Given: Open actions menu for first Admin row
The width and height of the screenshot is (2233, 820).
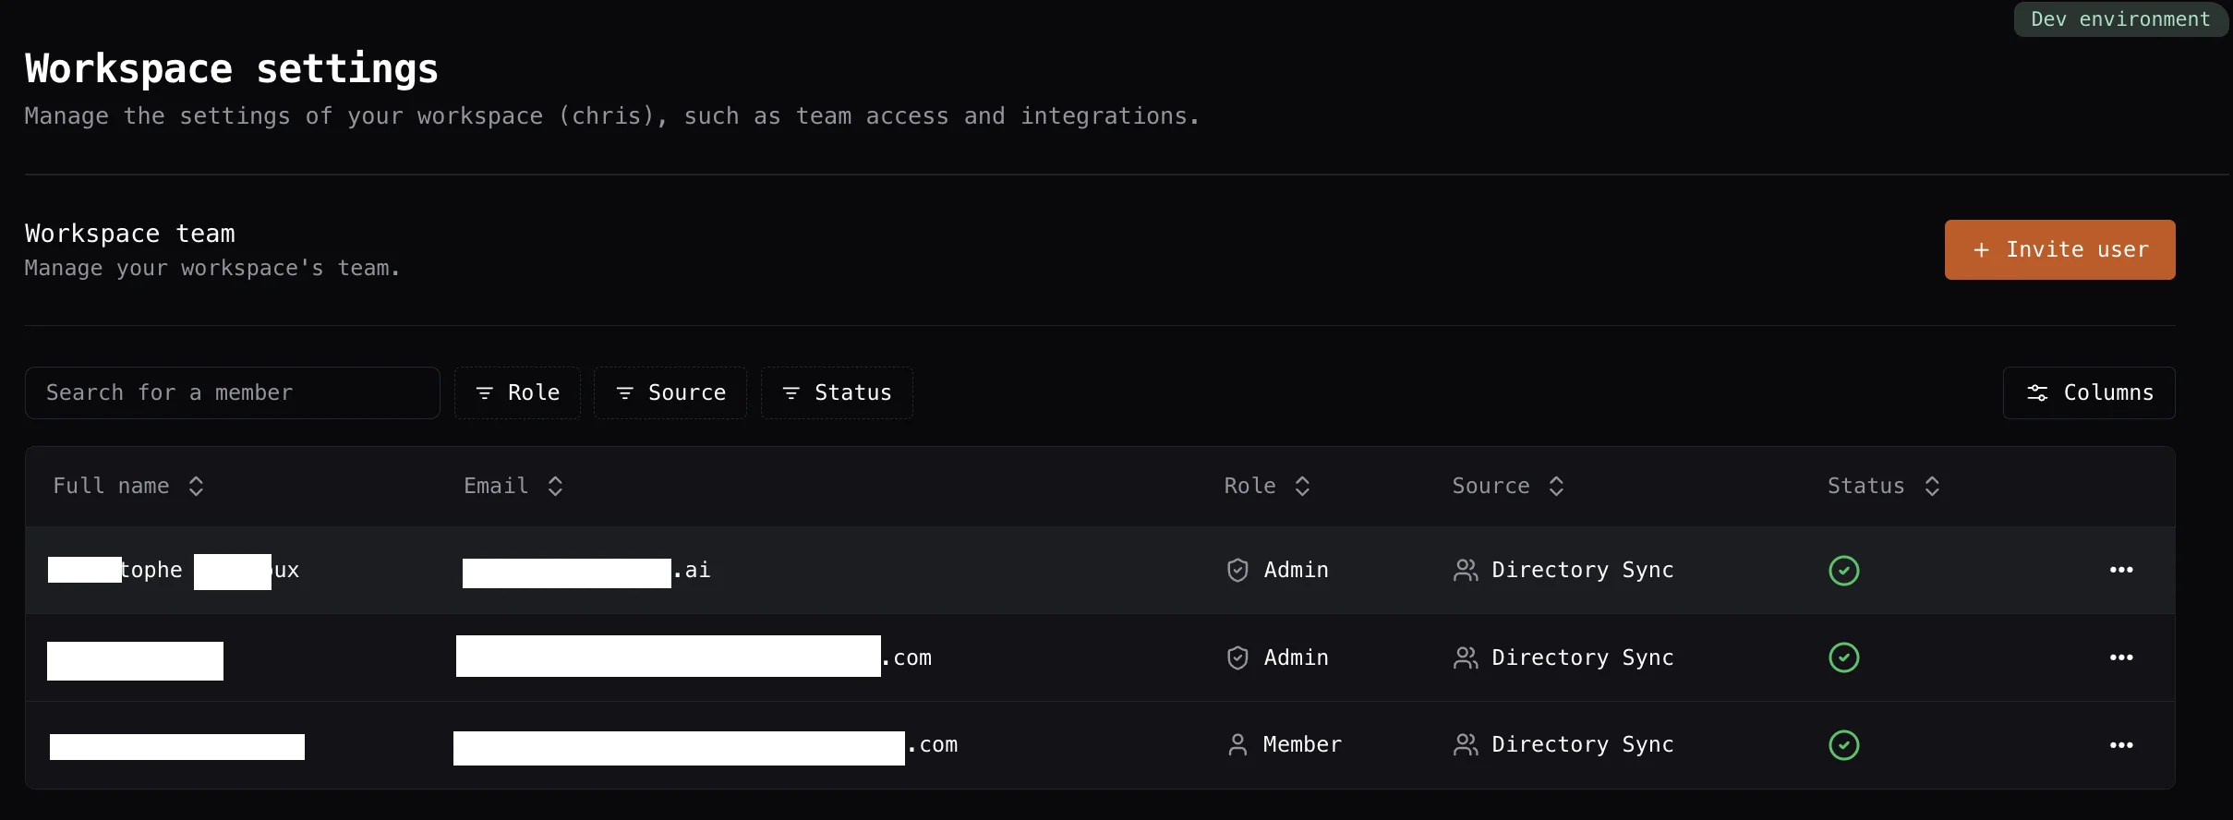Looking at the screenshot, I should coord(2121,570).
